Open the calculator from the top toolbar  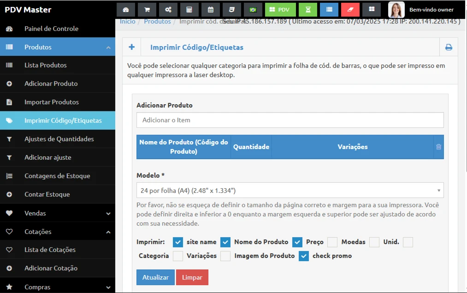[189, 10]
